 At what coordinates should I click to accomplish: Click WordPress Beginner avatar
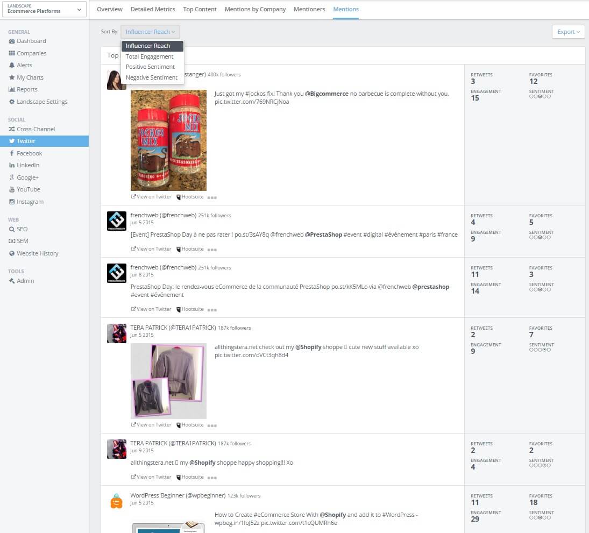tap(117, 501)
